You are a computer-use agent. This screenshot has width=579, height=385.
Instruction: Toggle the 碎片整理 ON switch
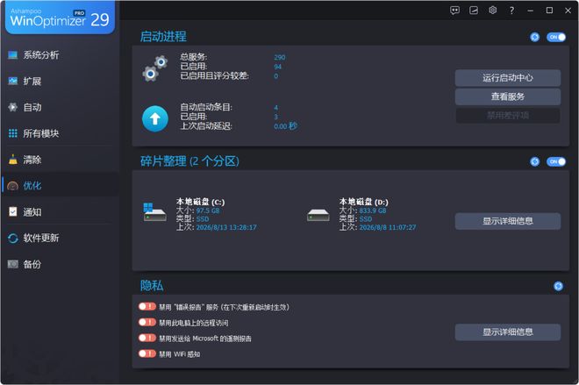tap(556, 161)
